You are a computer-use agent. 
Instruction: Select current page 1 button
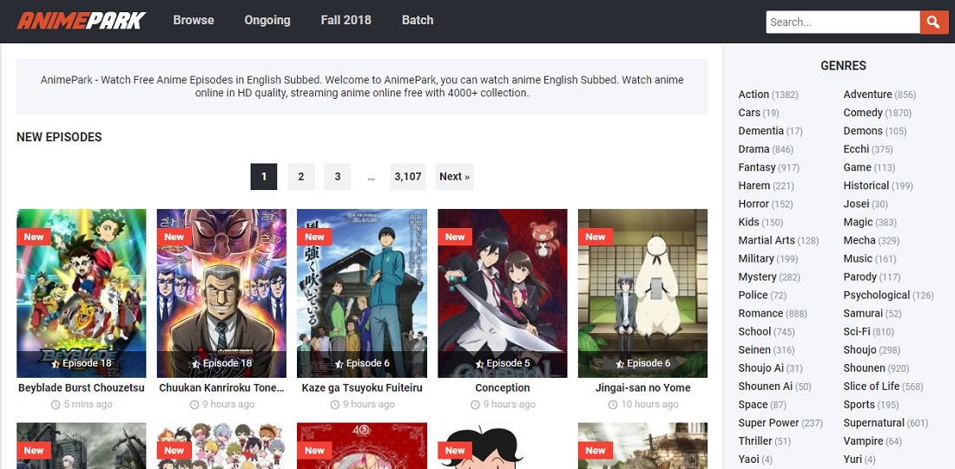tap(264, 176)
